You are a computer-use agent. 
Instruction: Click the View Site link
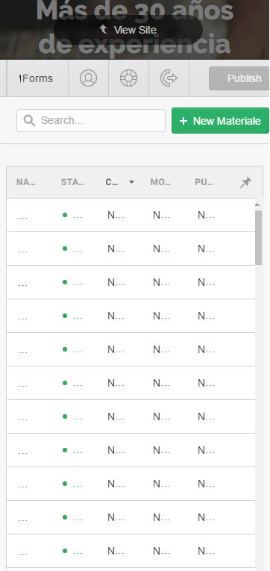(x=128, y=30)
